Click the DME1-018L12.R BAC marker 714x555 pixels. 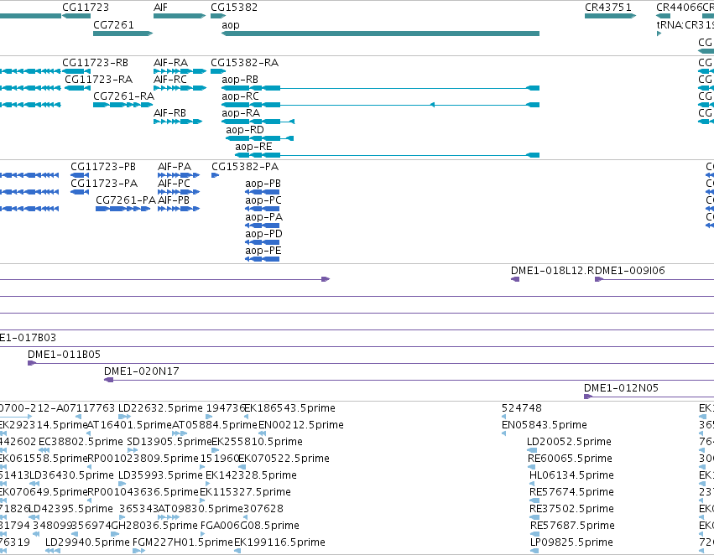[515, 279]
